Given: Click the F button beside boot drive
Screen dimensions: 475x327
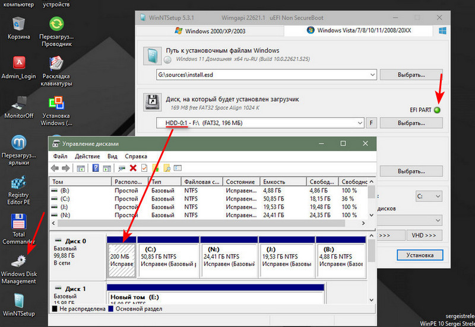Looking at the screenshot, I should [x=371, y=123].
